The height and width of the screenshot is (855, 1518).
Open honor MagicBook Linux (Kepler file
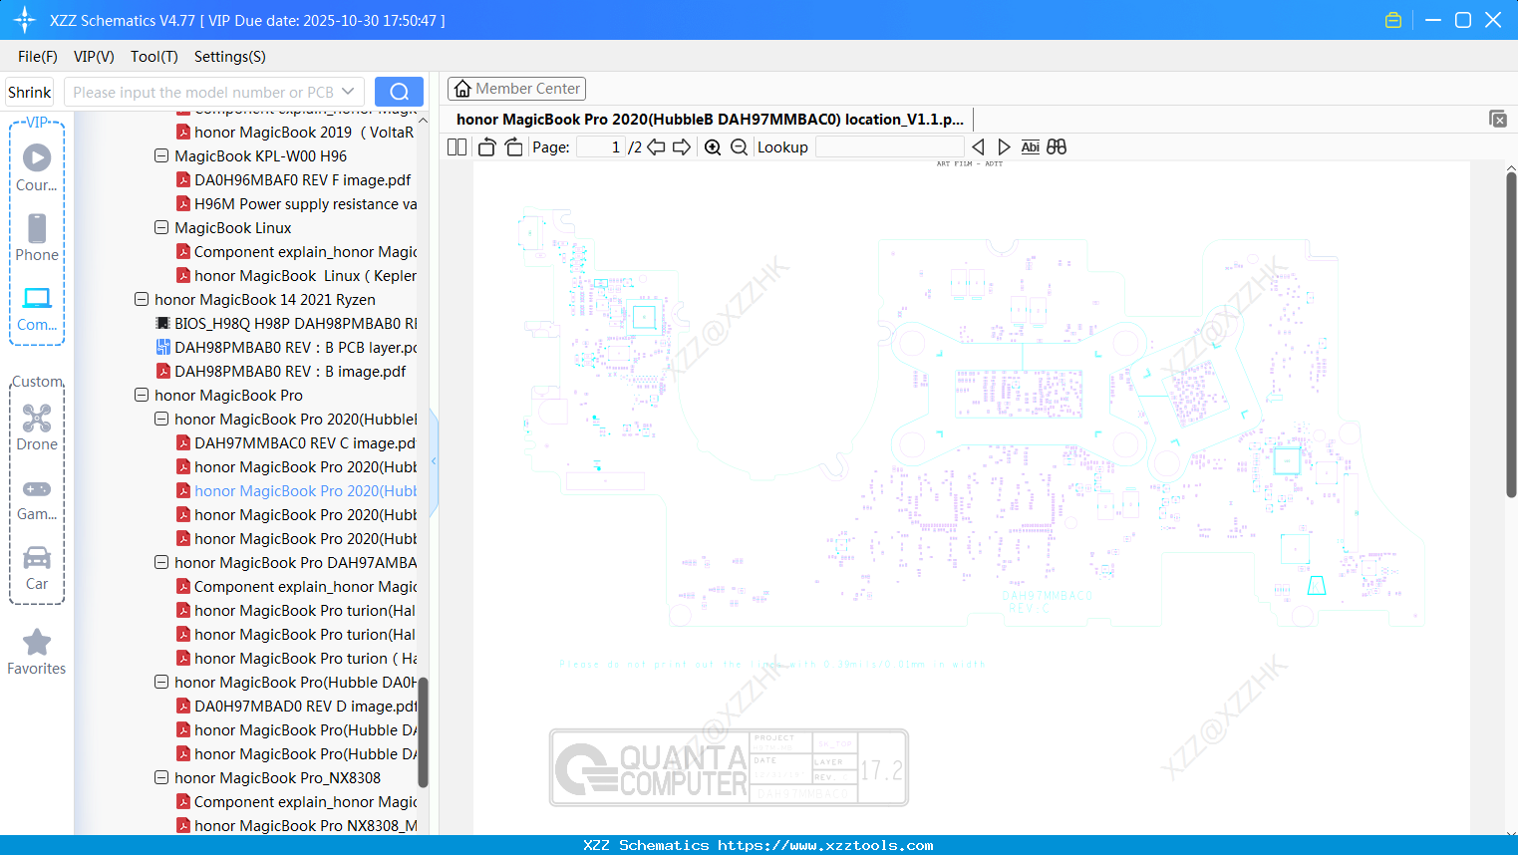click(x=296, y=275)
